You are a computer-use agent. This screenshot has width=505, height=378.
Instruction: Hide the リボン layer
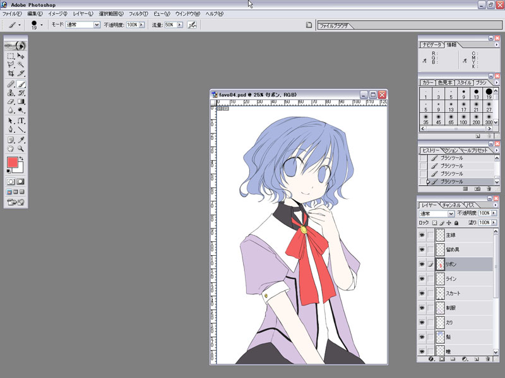point(422,264)
